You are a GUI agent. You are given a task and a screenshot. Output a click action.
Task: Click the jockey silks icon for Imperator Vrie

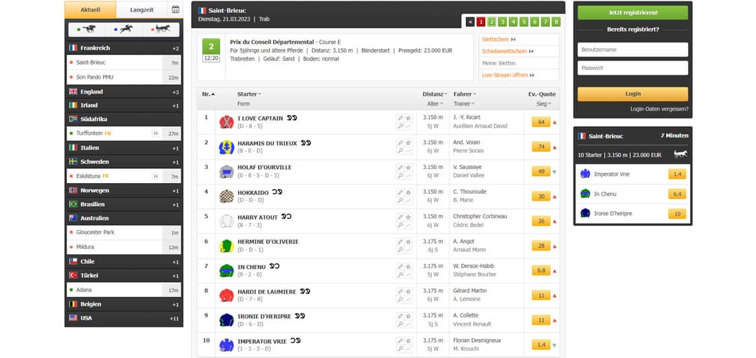226,345
